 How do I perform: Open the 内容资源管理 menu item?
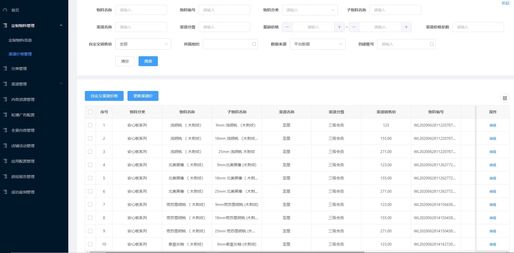23,99
